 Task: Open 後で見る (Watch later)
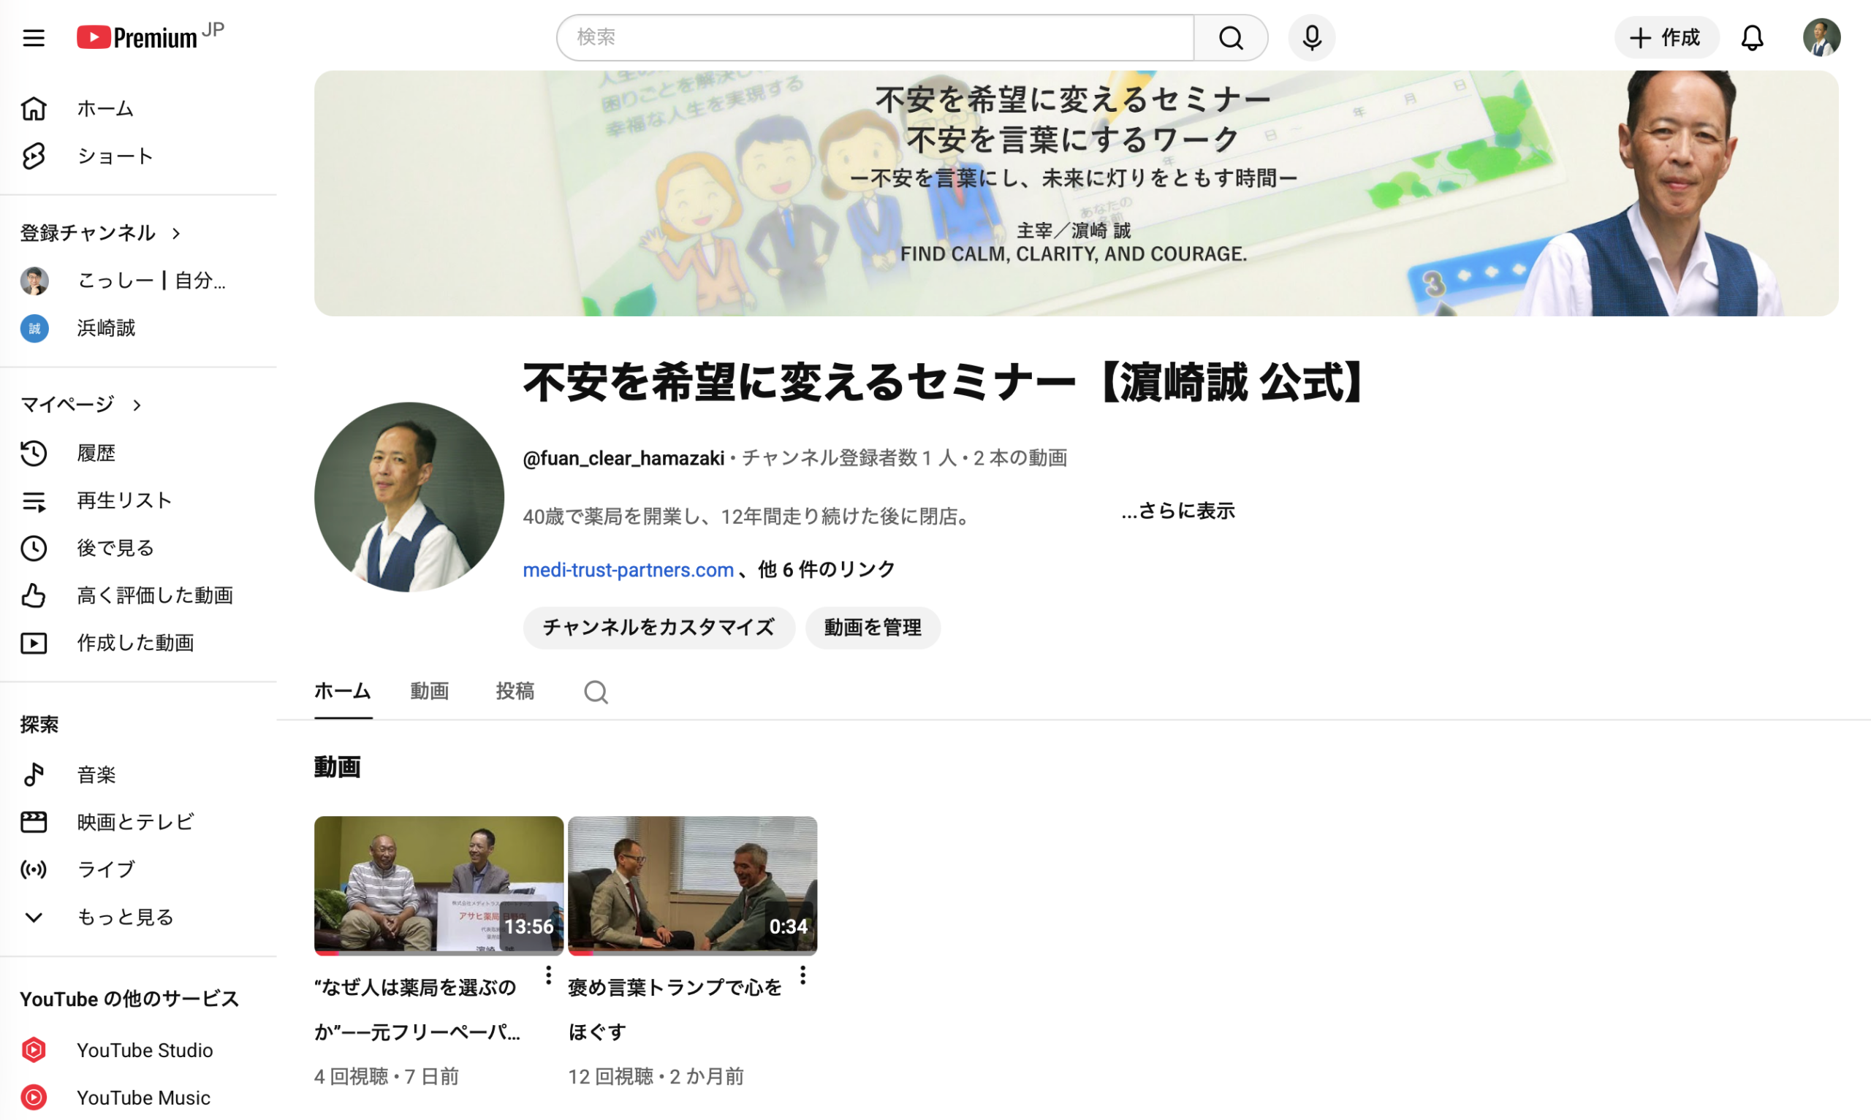115,547
